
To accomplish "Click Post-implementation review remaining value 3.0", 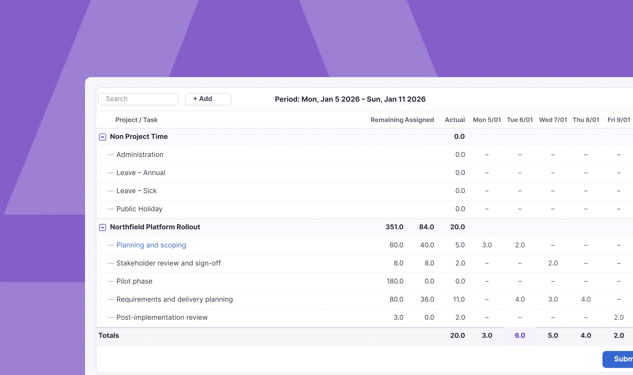I will [398, 317].
